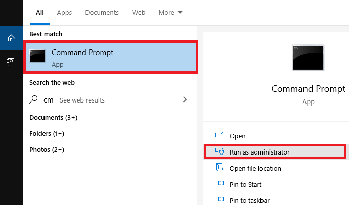Click the Command Prompt icon in Best match

(x=37, y=56)
